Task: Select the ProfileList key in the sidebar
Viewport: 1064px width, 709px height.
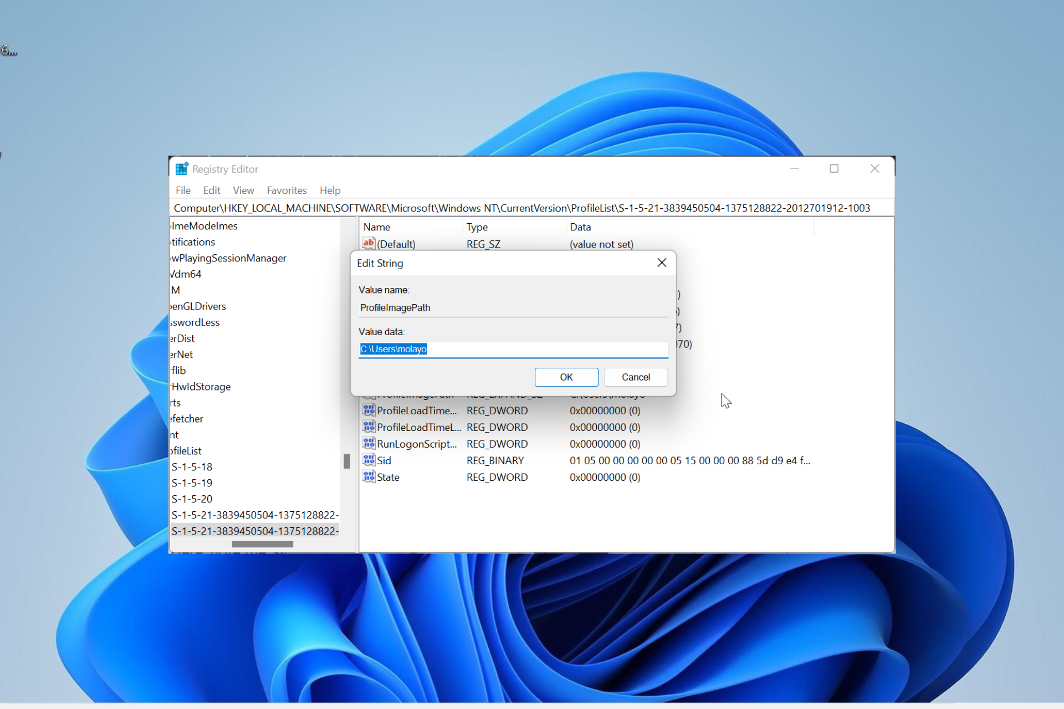Action: coord(186,450)
